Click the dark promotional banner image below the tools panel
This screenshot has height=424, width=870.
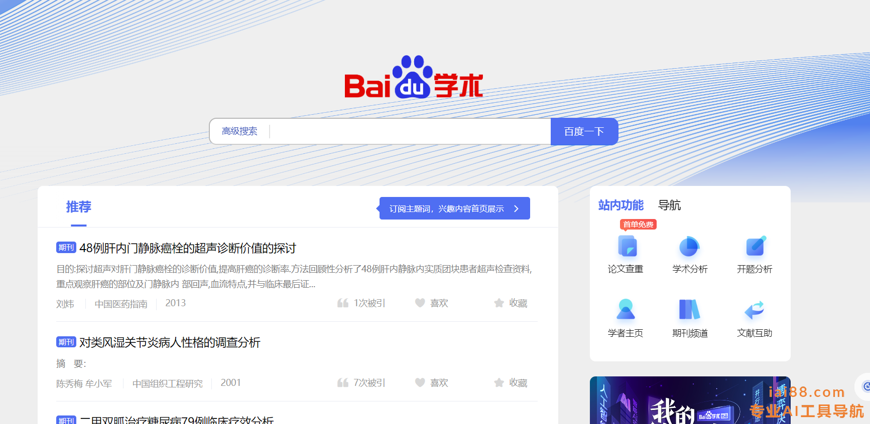[x=690, y=400]
